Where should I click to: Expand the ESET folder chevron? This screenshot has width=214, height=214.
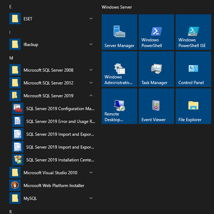(91, 19)
